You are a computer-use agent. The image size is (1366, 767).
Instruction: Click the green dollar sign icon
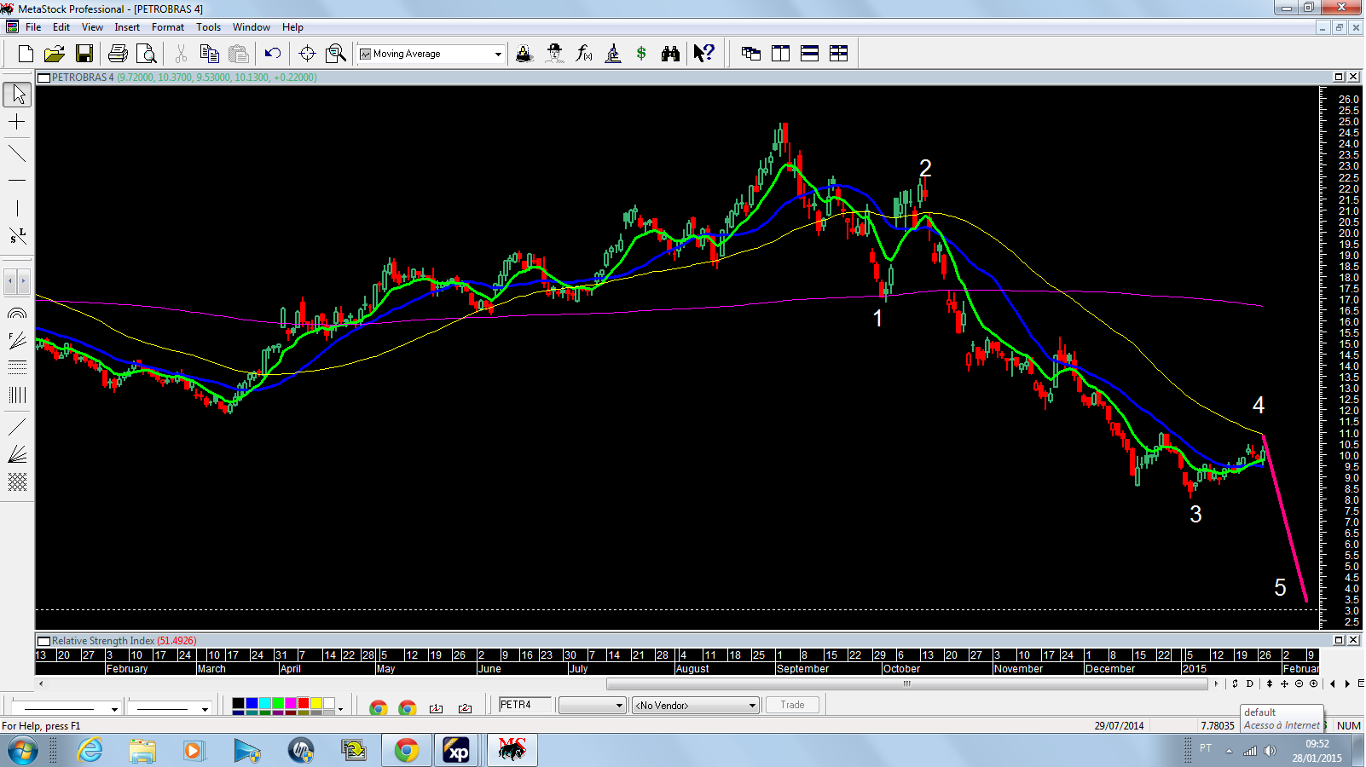(641, 54)
